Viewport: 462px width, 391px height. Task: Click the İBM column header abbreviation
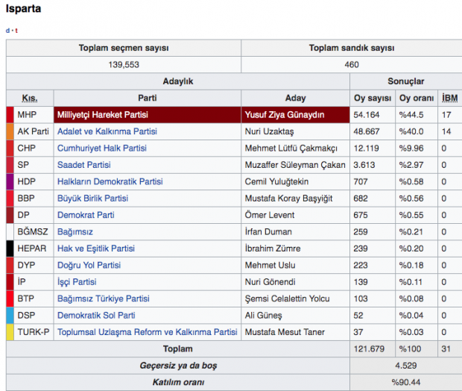point(449,98)
